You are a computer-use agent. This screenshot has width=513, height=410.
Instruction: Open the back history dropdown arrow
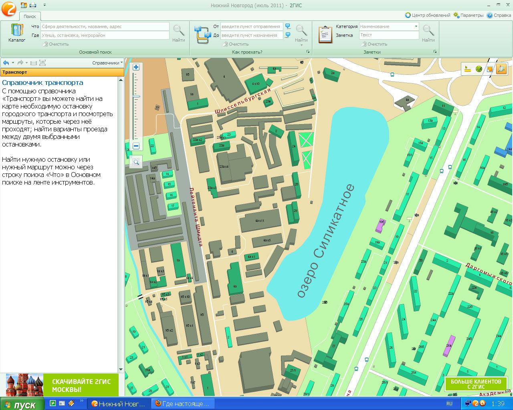point(13,63)
